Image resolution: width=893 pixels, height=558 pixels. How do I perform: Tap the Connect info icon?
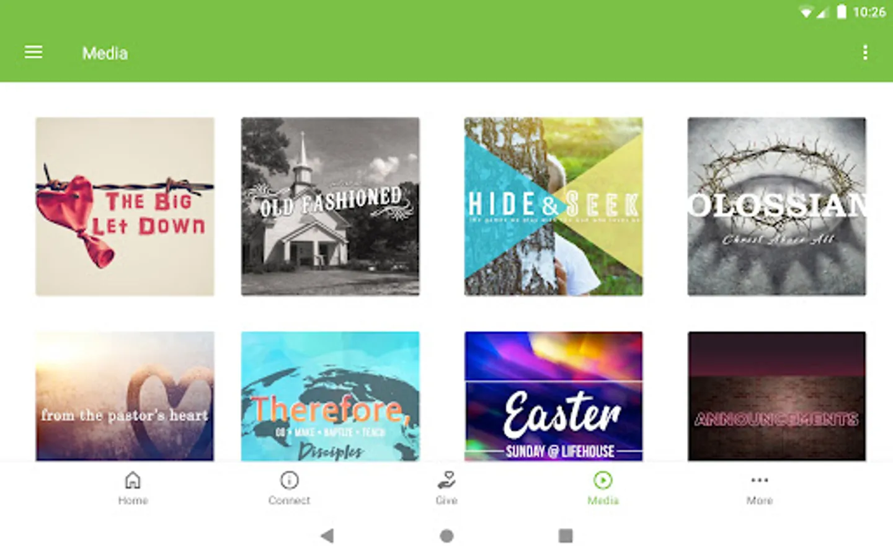tap(289, 480)
